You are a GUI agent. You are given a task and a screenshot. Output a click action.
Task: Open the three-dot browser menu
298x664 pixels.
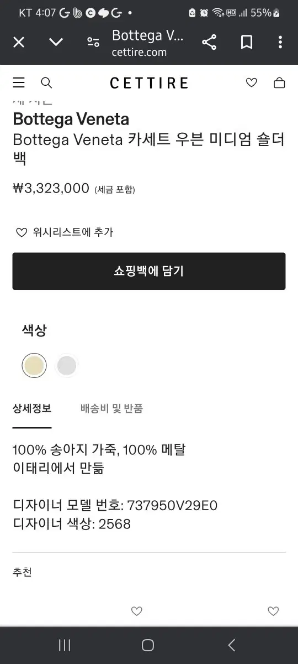point(280,42)
